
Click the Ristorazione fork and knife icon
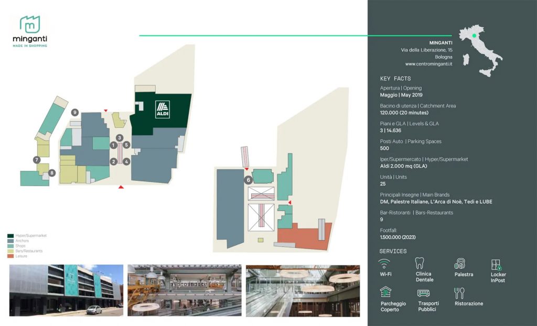click(x=459, y=293)
